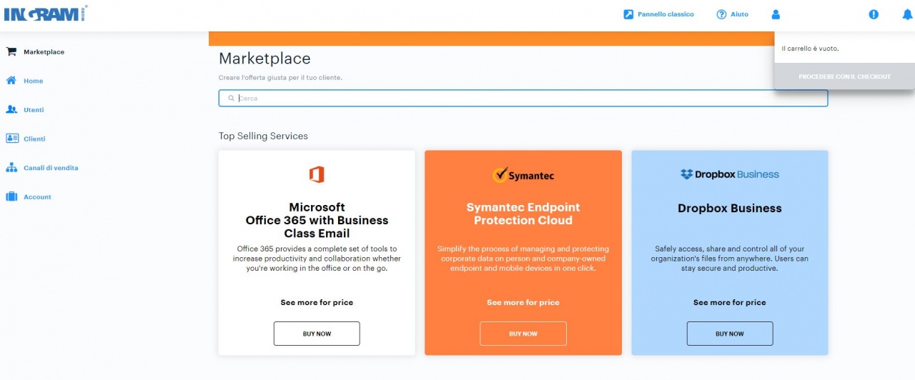Click Procedere con il checkout button
This screenshot has width=915, height=380.
(x=844, y=76)
